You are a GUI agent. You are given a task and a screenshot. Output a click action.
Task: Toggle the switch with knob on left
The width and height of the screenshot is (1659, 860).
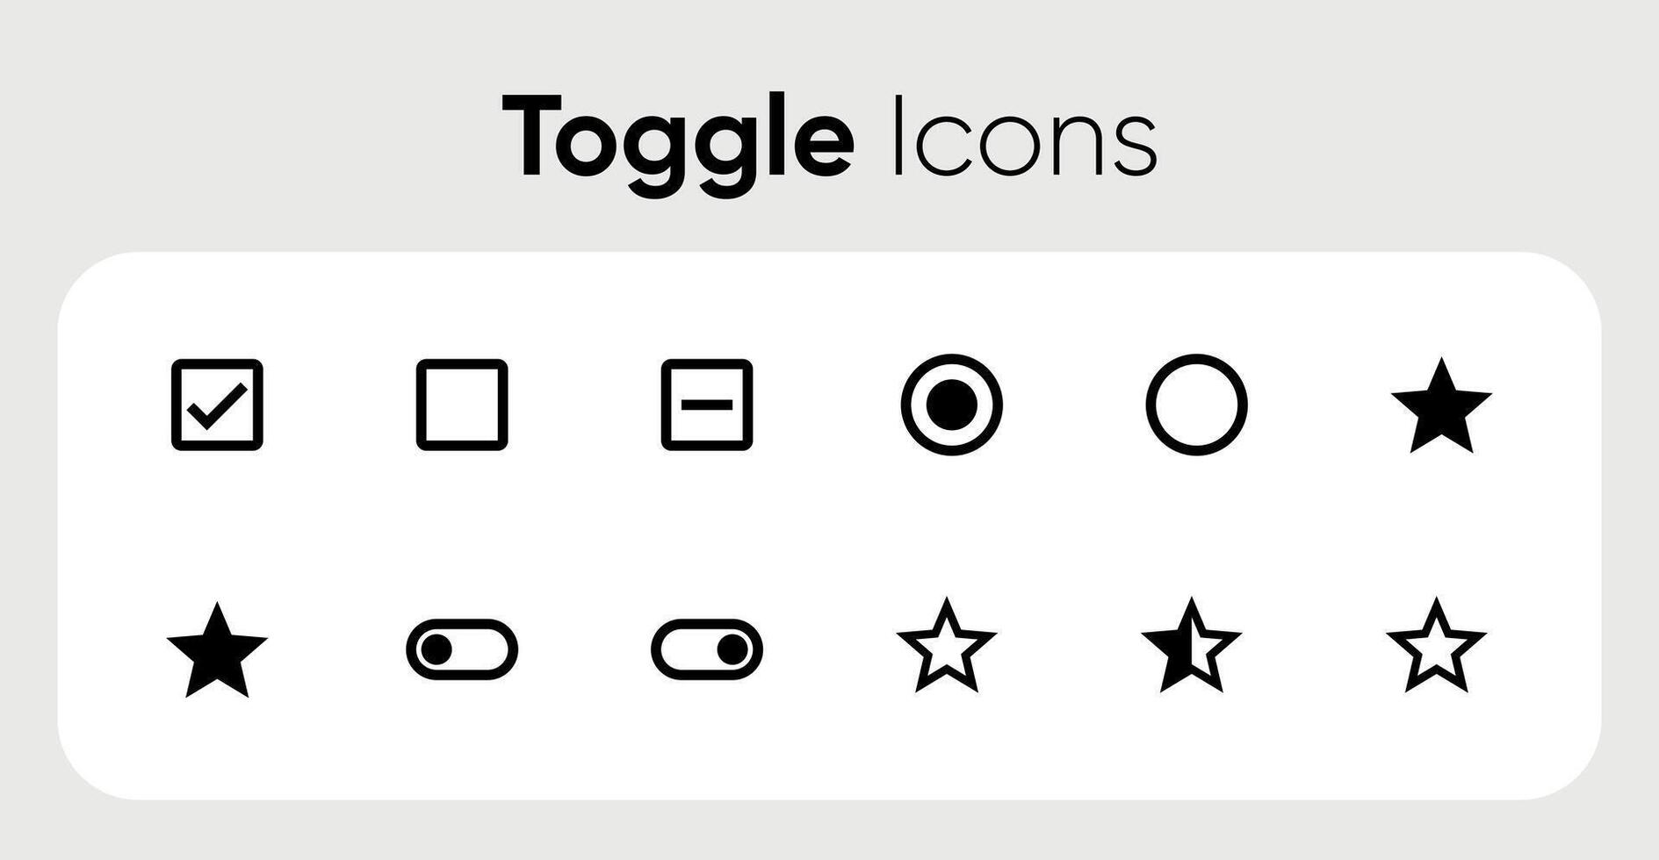click(x=462, y=649)
